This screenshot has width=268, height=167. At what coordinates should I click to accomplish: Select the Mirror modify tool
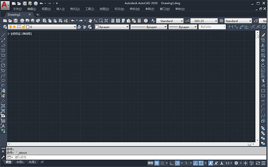click(263, 45)
